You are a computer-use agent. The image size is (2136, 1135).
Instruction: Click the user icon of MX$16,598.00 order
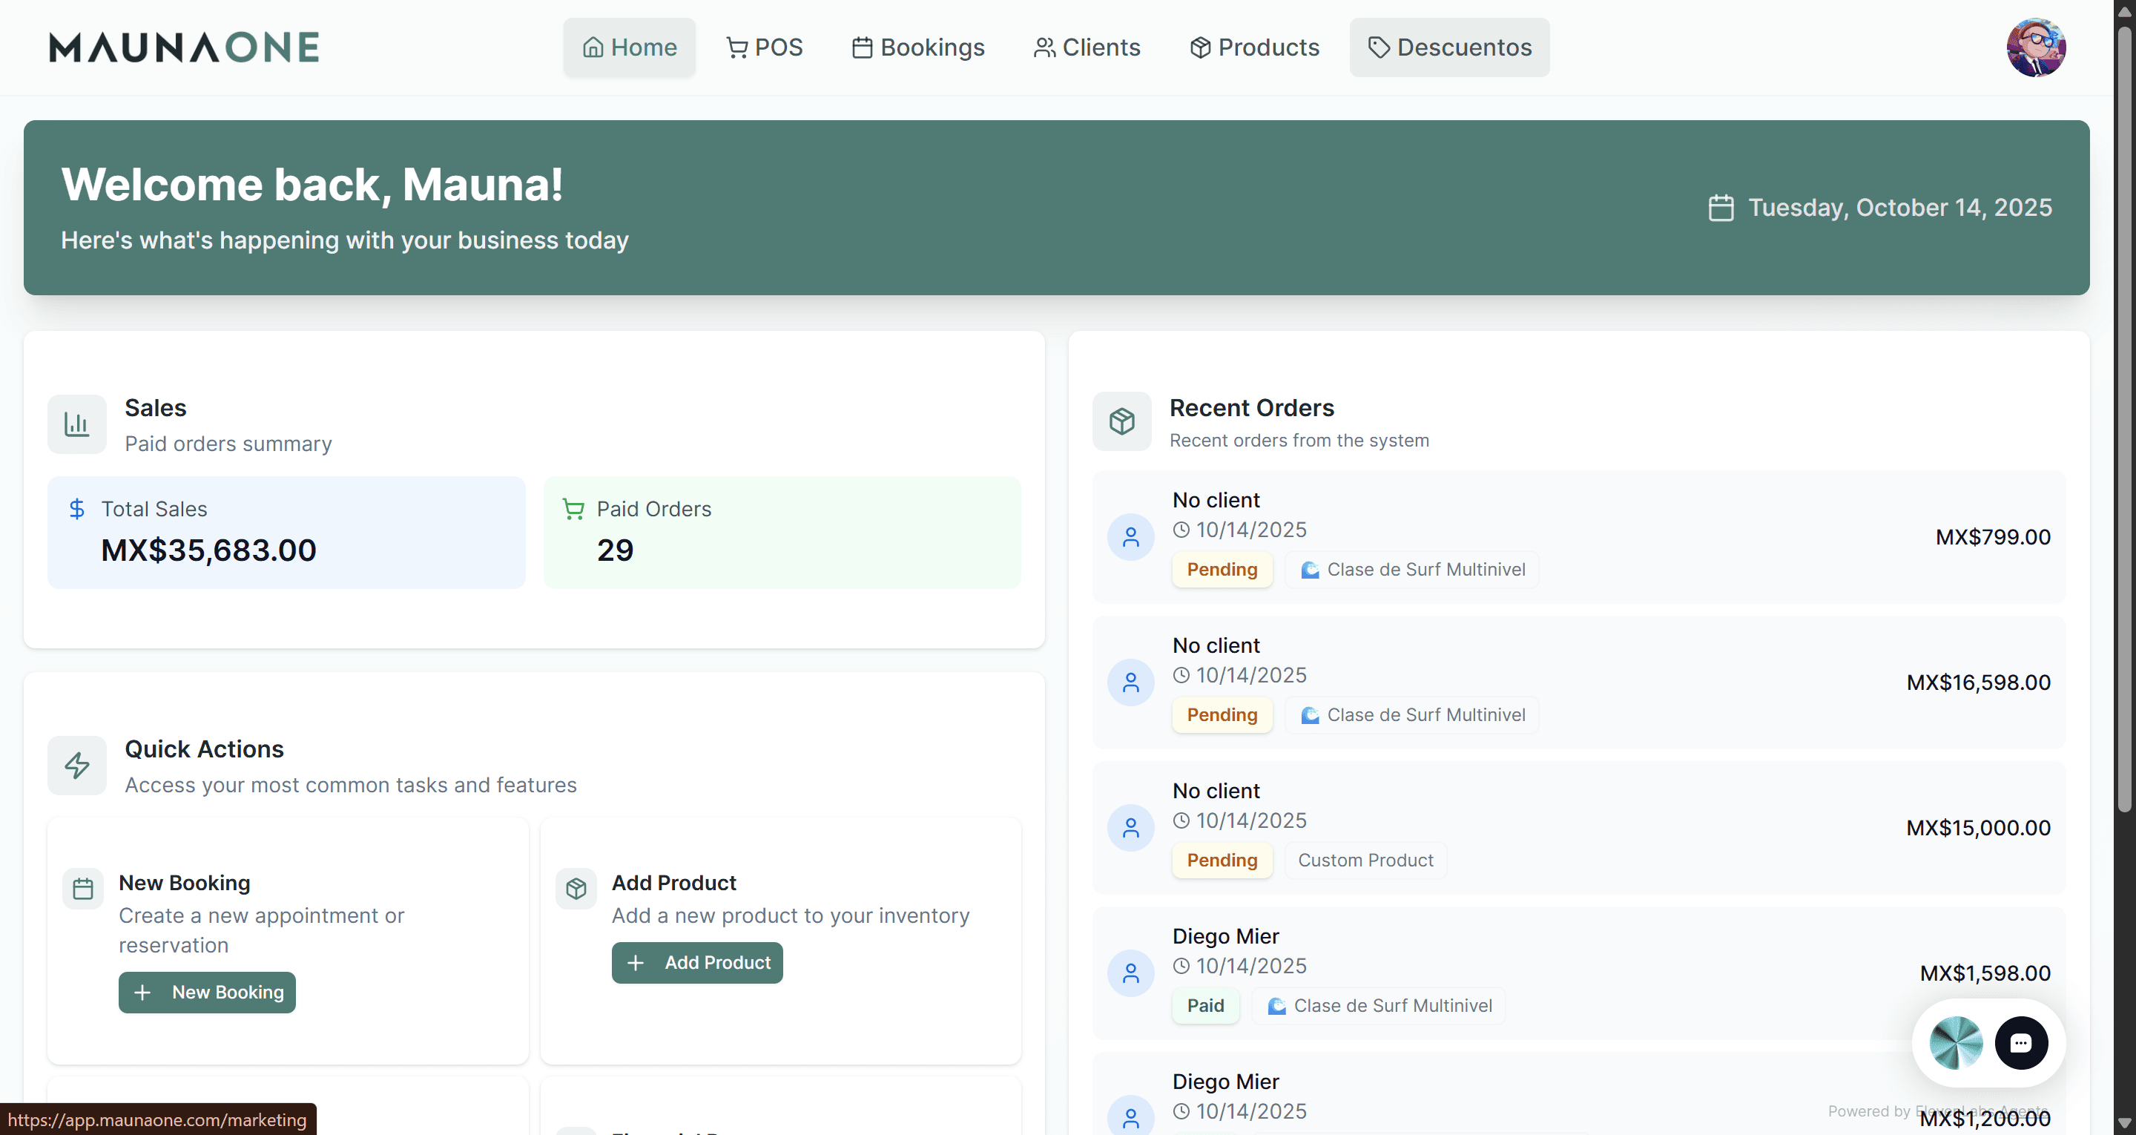click(x=1131, y=682)
